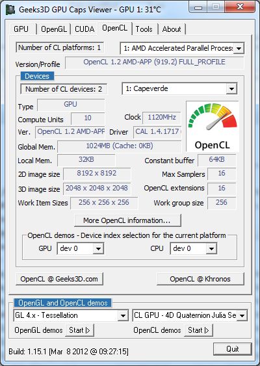Click the Constant buffer field showing 64KB
The width and height of the screenshot is (260, 366).
pyautogui.click(x=217, y=160)
